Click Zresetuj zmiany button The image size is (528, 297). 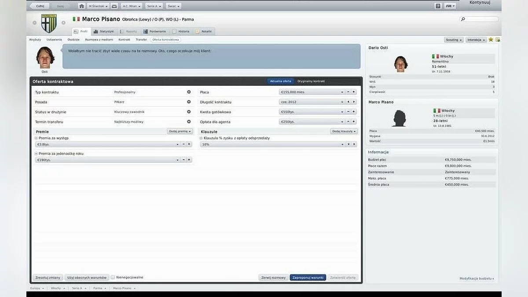pyautogui.click(x=48, y=278)
